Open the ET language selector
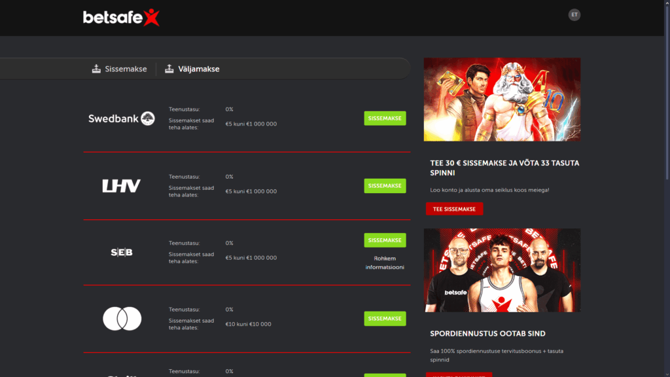The image size is (670, 377). [574, 14]
